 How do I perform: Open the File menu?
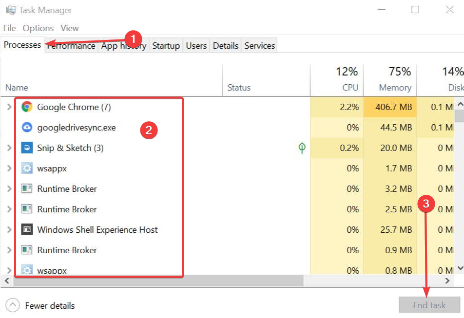[x=9, y=28]
